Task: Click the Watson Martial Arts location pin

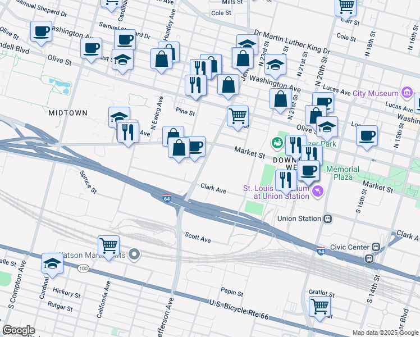Action: (134, 254)
